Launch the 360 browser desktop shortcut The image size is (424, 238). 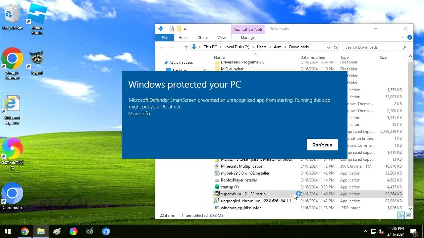click(x=12, y=153)
